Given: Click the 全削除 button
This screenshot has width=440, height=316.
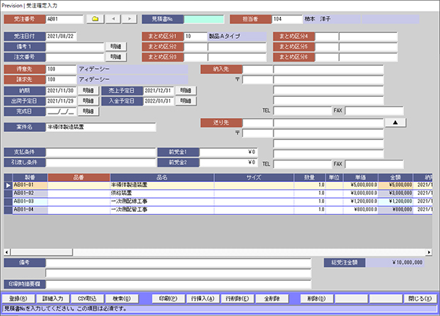Looking at the screenshot, I should click(272, 298).
